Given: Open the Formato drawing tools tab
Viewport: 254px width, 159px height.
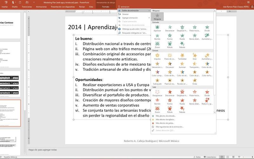Looking at the screenshot, I should pos(106,7).
